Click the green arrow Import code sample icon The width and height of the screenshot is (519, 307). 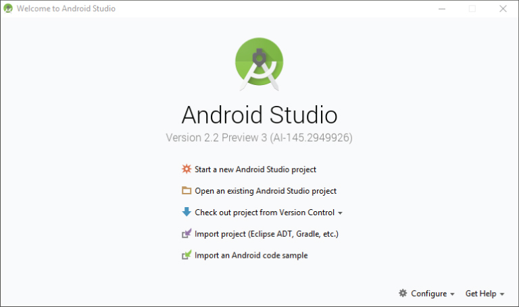click(x=187, y=255)
